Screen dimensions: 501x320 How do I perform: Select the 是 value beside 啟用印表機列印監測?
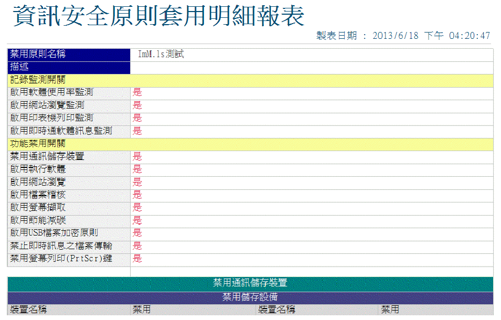tap(137, 118)
